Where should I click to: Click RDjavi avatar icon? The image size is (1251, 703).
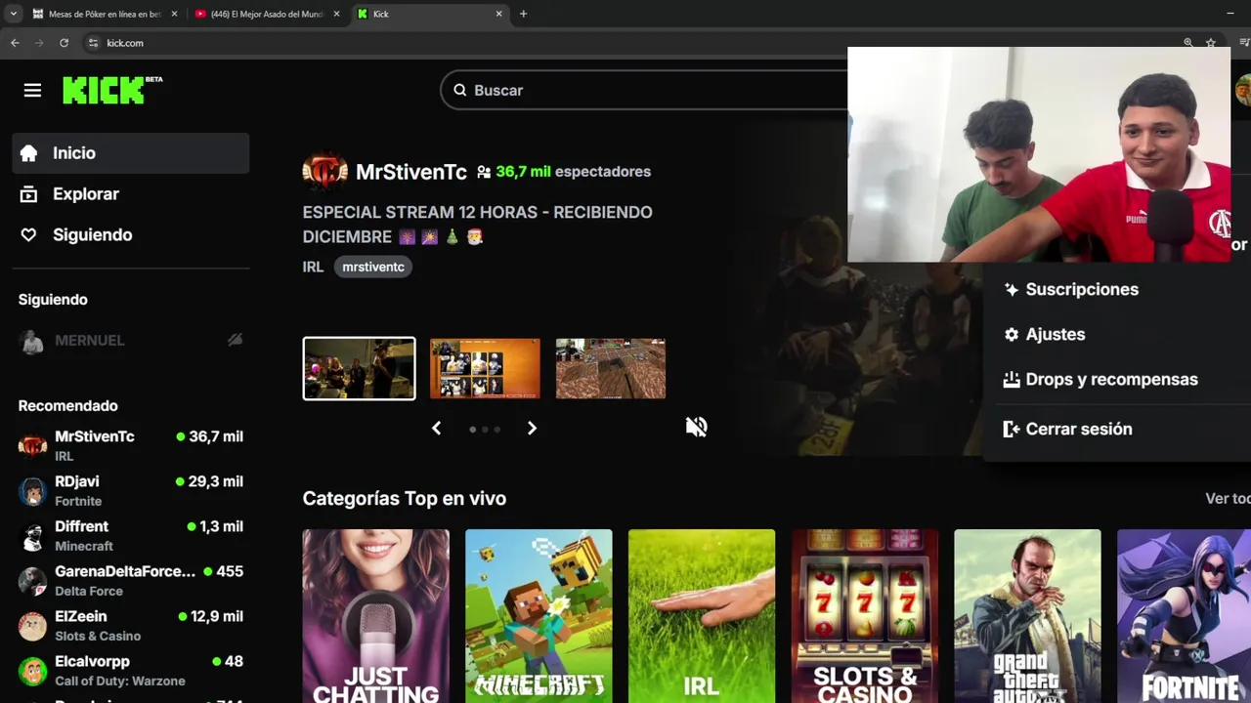(32, 491)
